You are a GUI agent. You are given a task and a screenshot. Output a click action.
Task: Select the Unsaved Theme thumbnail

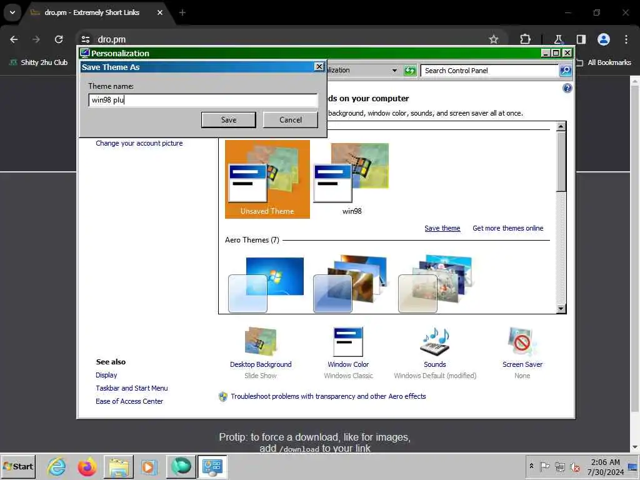(x=267, y=179)
